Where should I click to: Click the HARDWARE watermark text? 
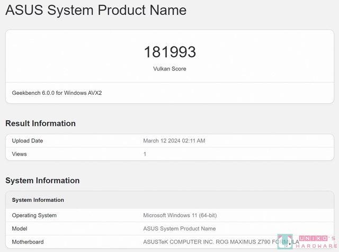point(316,245)
